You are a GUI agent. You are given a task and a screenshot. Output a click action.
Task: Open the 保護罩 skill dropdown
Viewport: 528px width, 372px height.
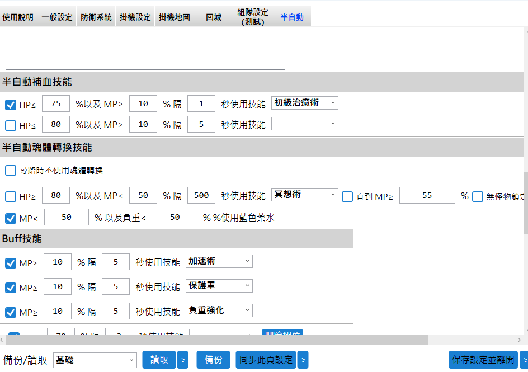pos(219,286)
